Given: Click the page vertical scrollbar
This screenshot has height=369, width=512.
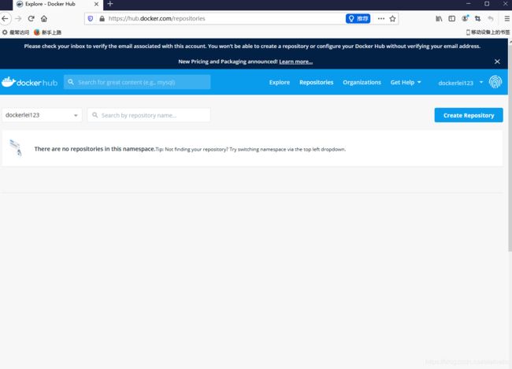Looking at the screenshot, I should [x=510, y=147].
